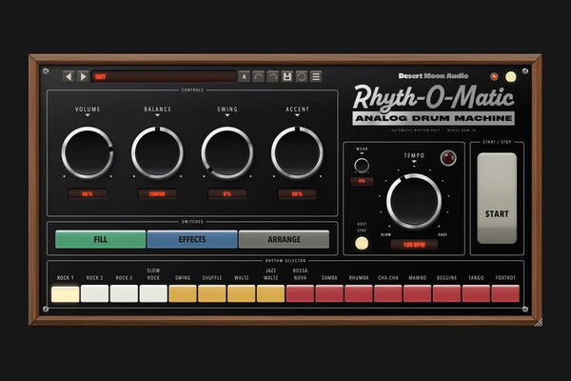Adjust the Accent knob
This screenshot has width=571, height=381.
coord(297,152)
